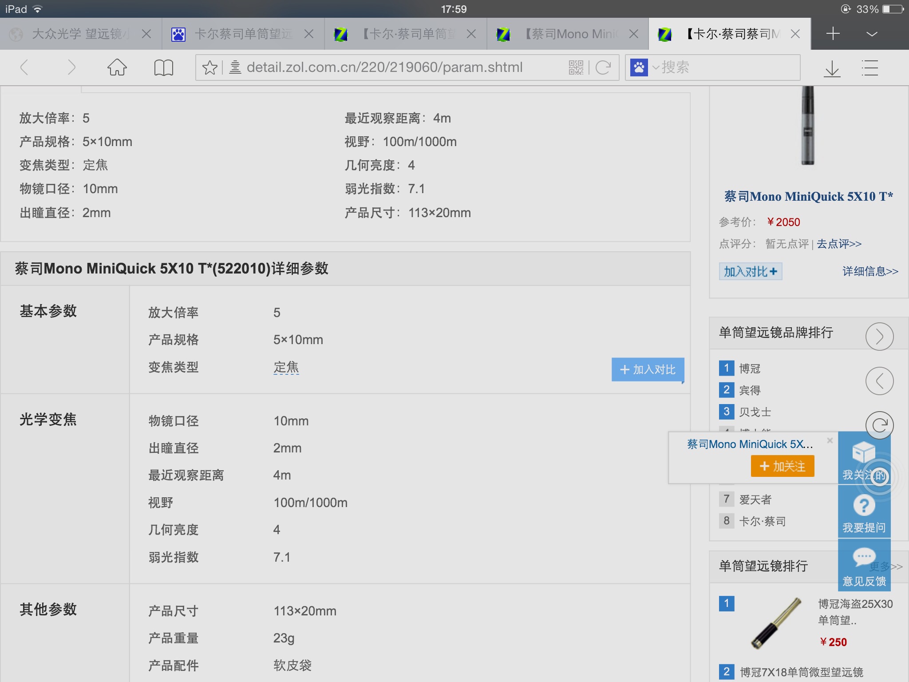Open brand 博冠 ranked number 1
The width and height of the screenshot is (909, 682).
pos(750,369)
